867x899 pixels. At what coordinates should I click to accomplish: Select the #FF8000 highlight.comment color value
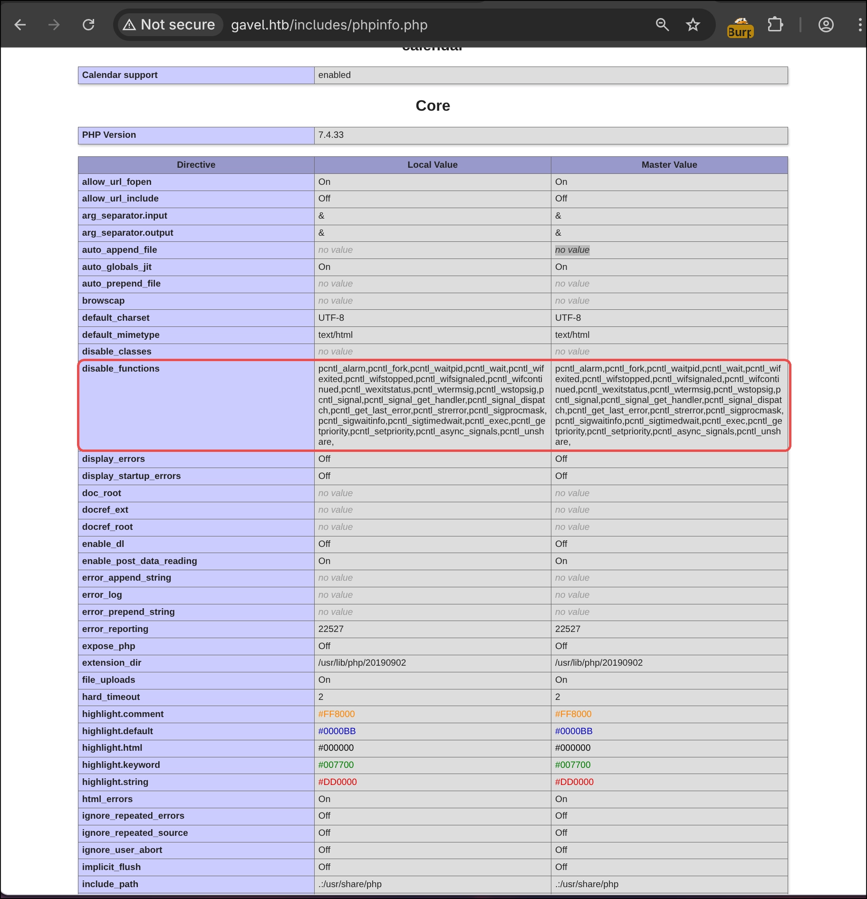pos(337,714)
